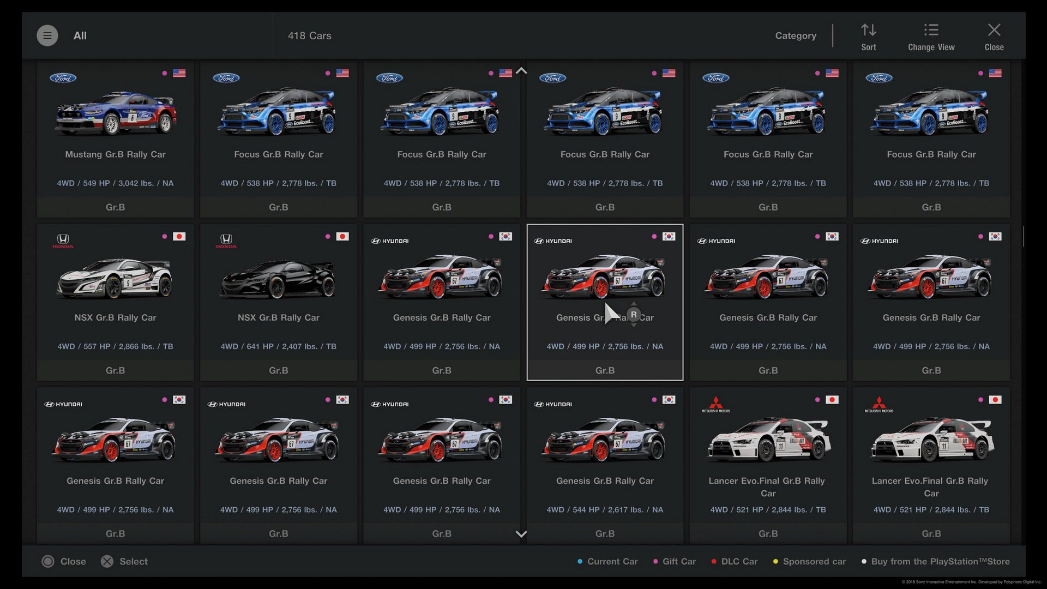Click the up chevron above the grid
1047x589 pixels.
[x=521, y=71]
